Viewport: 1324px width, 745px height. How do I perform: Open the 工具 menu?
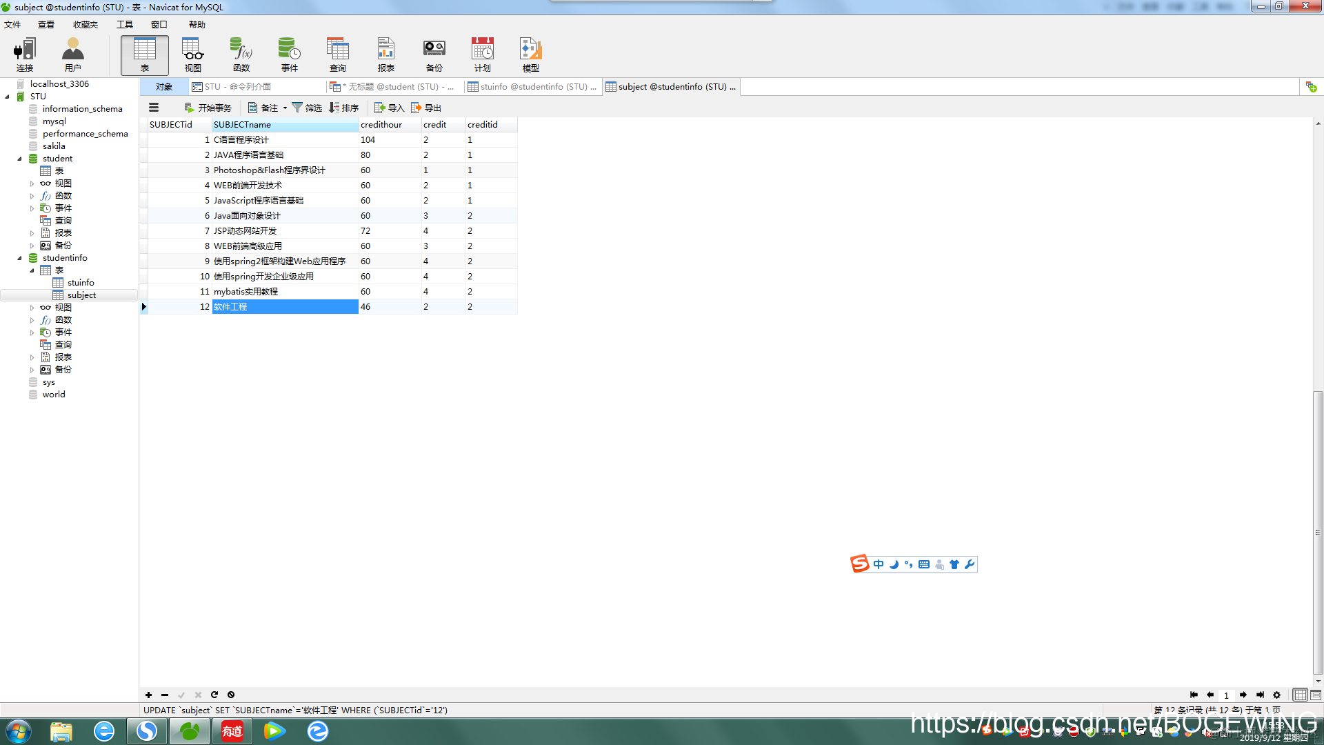[x=125, y=25]
